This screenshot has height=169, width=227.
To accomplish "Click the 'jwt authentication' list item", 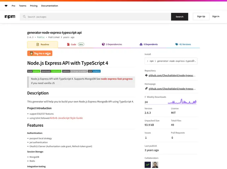I will tap(39, 142).
